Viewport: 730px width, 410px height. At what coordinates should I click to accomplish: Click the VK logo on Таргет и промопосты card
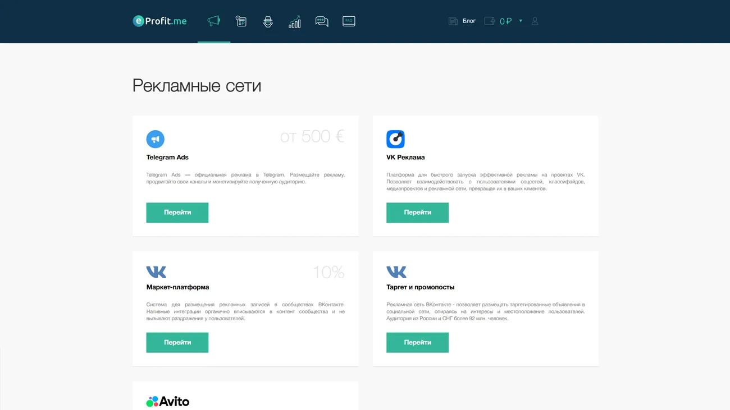coord(396,272)
